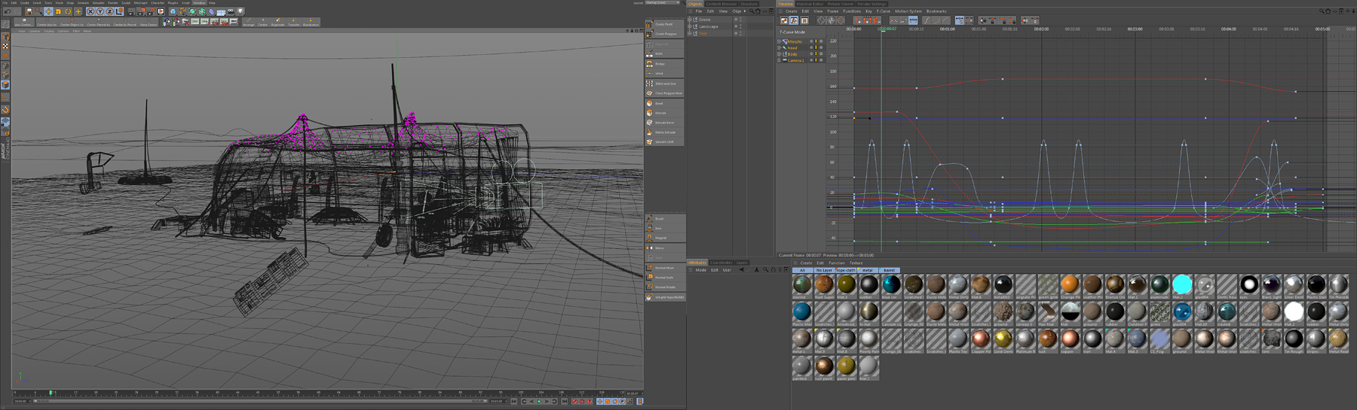This screenshot has height=410, width=1357.
Task: Click the 00:02:00 mark on timeline ruler
Action: [1041, 29]
